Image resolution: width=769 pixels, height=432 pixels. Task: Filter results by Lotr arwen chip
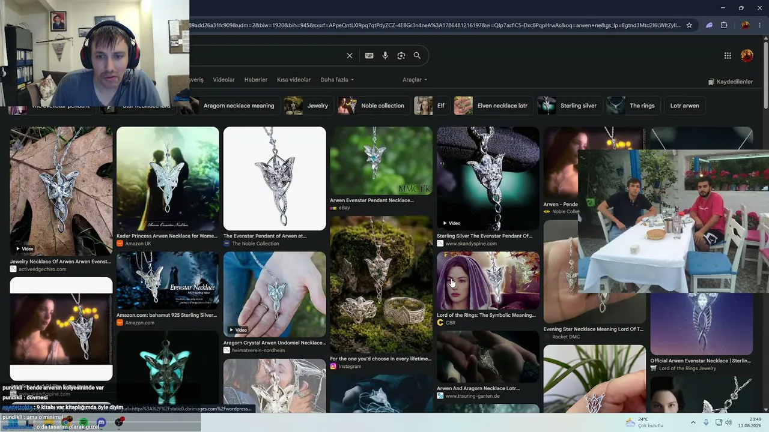coord(684,106)
